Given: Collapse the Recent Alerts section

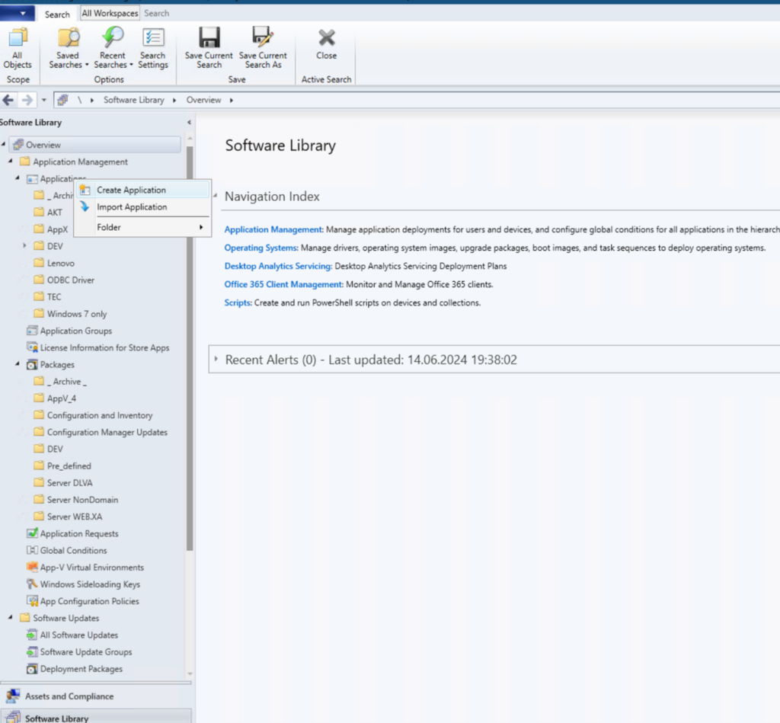Looking at the screenshot, I should coord(217,358).
